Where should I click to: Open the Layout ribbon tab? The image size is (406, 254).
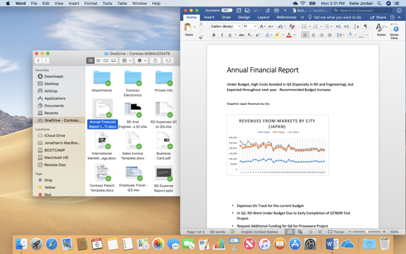[x=263, y=17]
